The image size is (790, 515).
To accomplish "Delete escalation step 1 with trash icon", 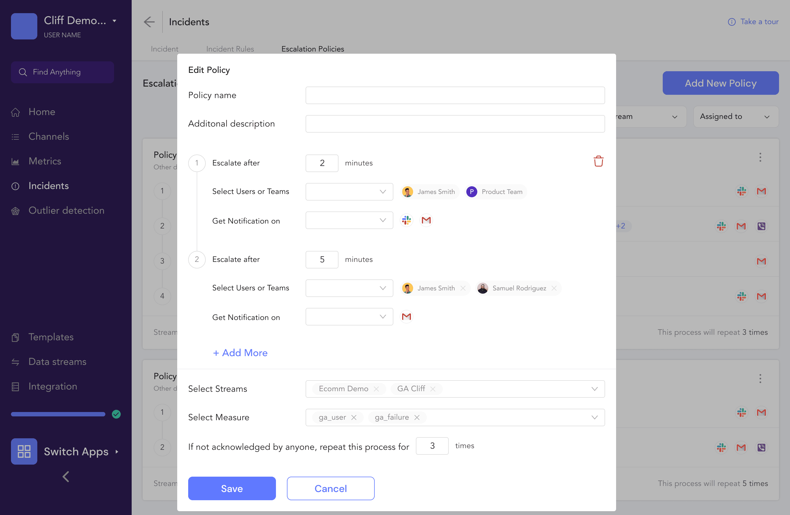I will pyautogui.click(x=598, y=161).
